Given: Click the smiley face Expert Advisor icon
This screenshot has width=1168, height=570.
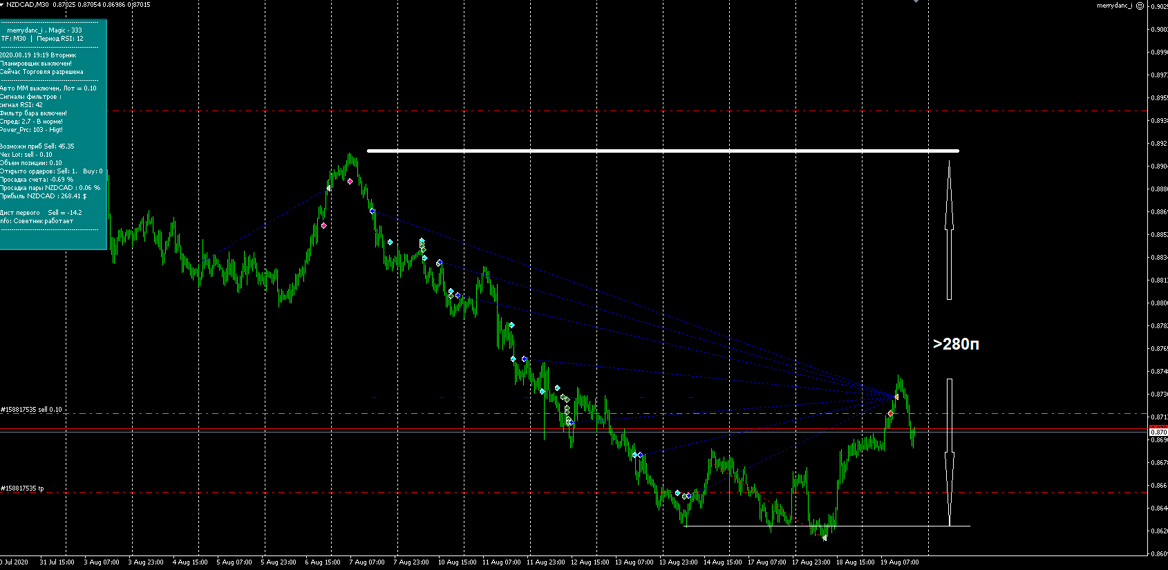Looking at the screenshot, I should 1140,6.
